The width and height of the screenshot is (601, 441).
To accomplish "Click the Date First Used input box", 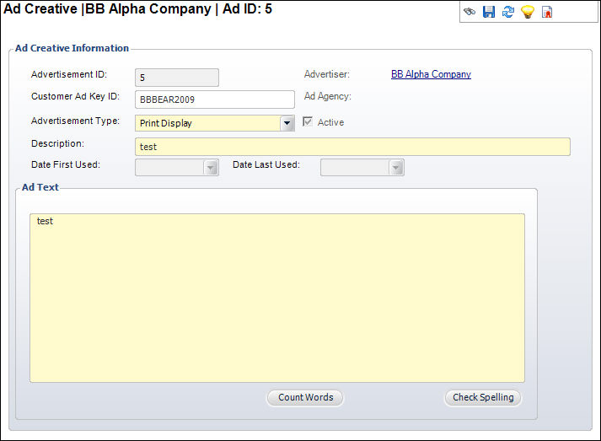I will coord(169,168).
